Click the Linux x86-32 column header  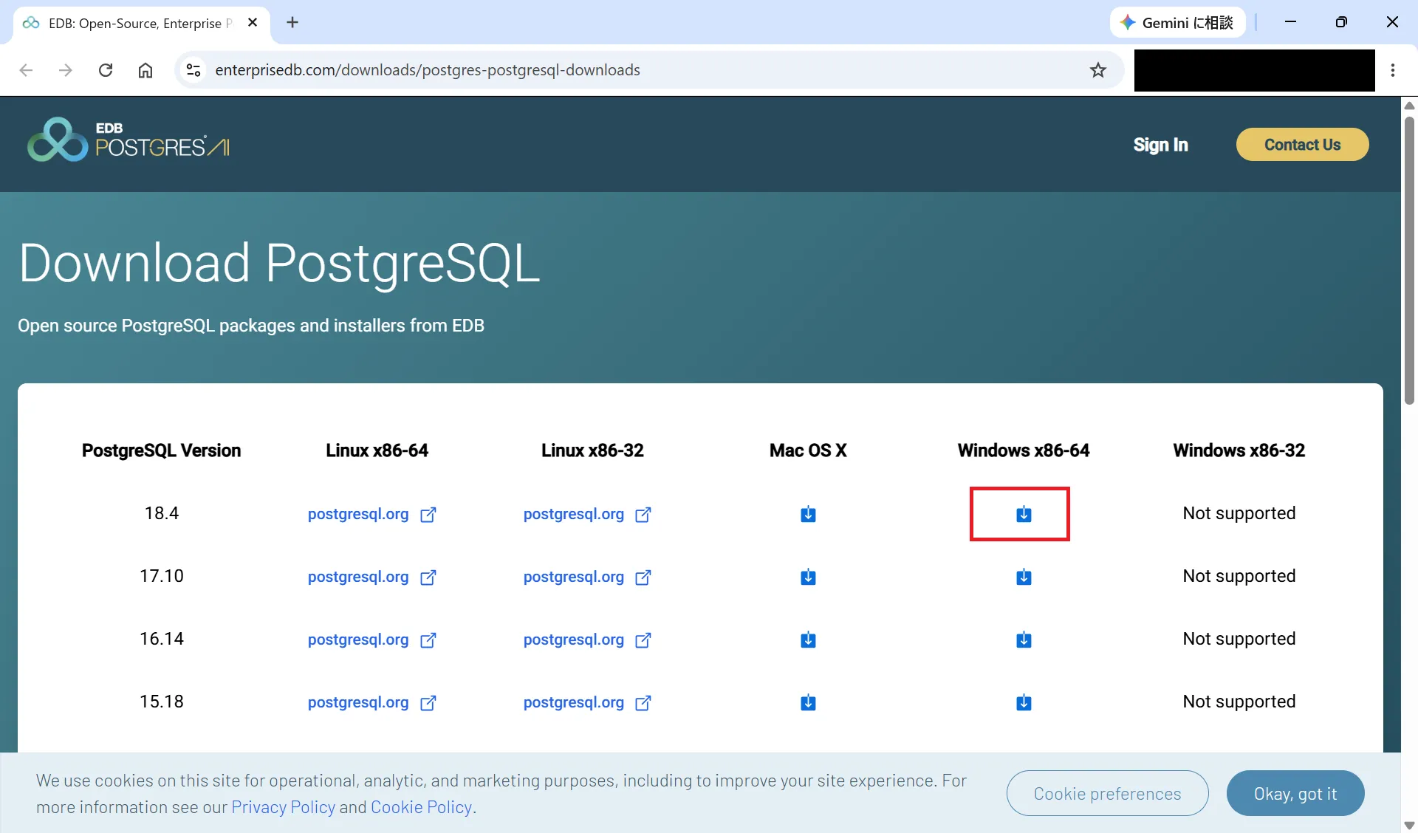tap(592, 450)
